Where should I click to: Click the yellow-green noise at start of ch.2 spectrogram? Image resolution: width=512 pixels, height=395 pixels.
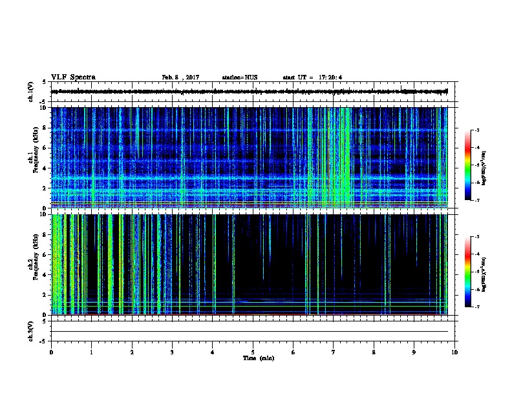58,264
